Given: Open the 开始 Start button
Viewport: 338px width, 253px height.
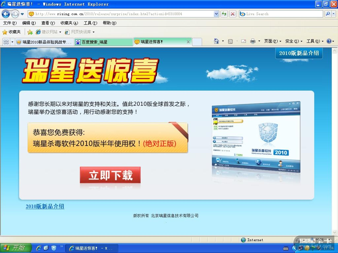Looking at the screenshot, I should (16, 248).
